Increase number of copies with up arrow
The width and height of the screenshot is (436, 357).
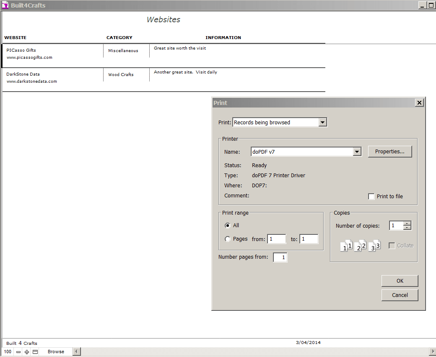[407, 223]
